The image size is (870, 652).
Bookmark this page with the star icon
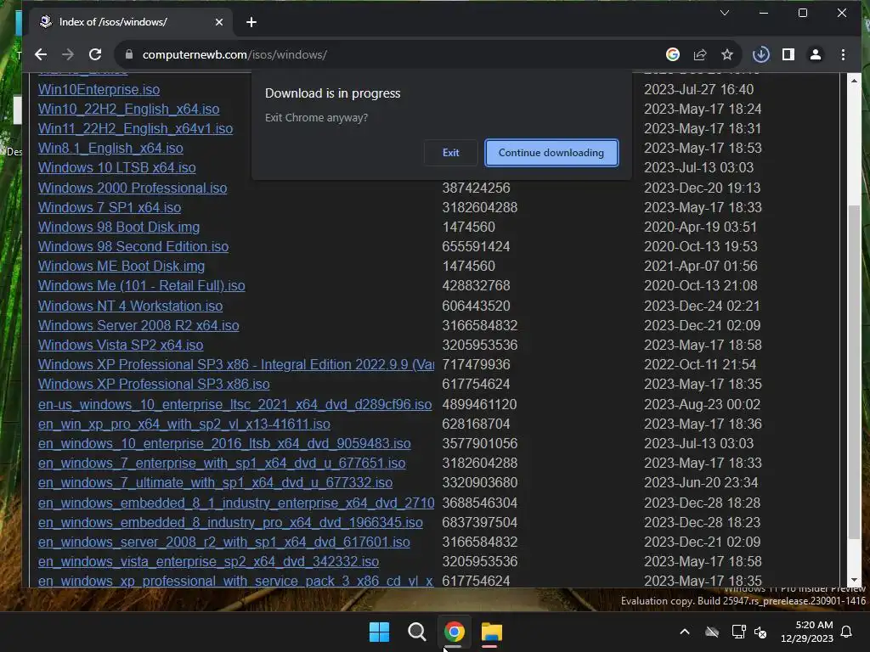[727, 54]
